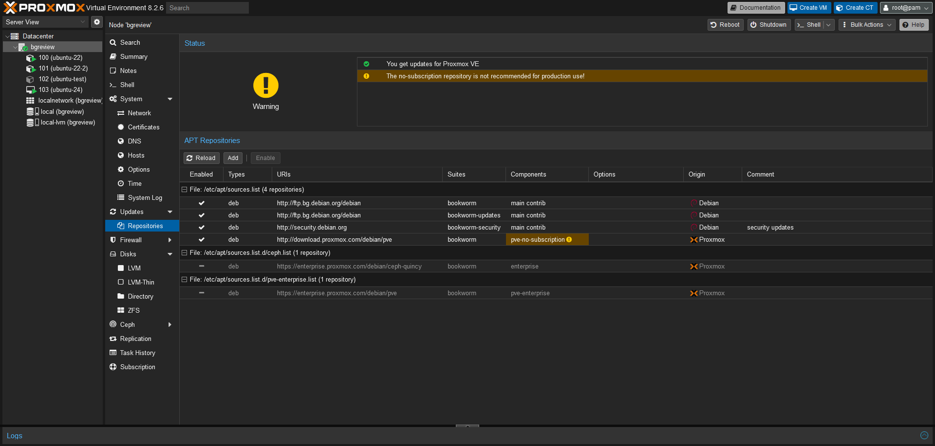Collapse the bgreview node arrow
The image size is (935, 446).
(15, 47)
